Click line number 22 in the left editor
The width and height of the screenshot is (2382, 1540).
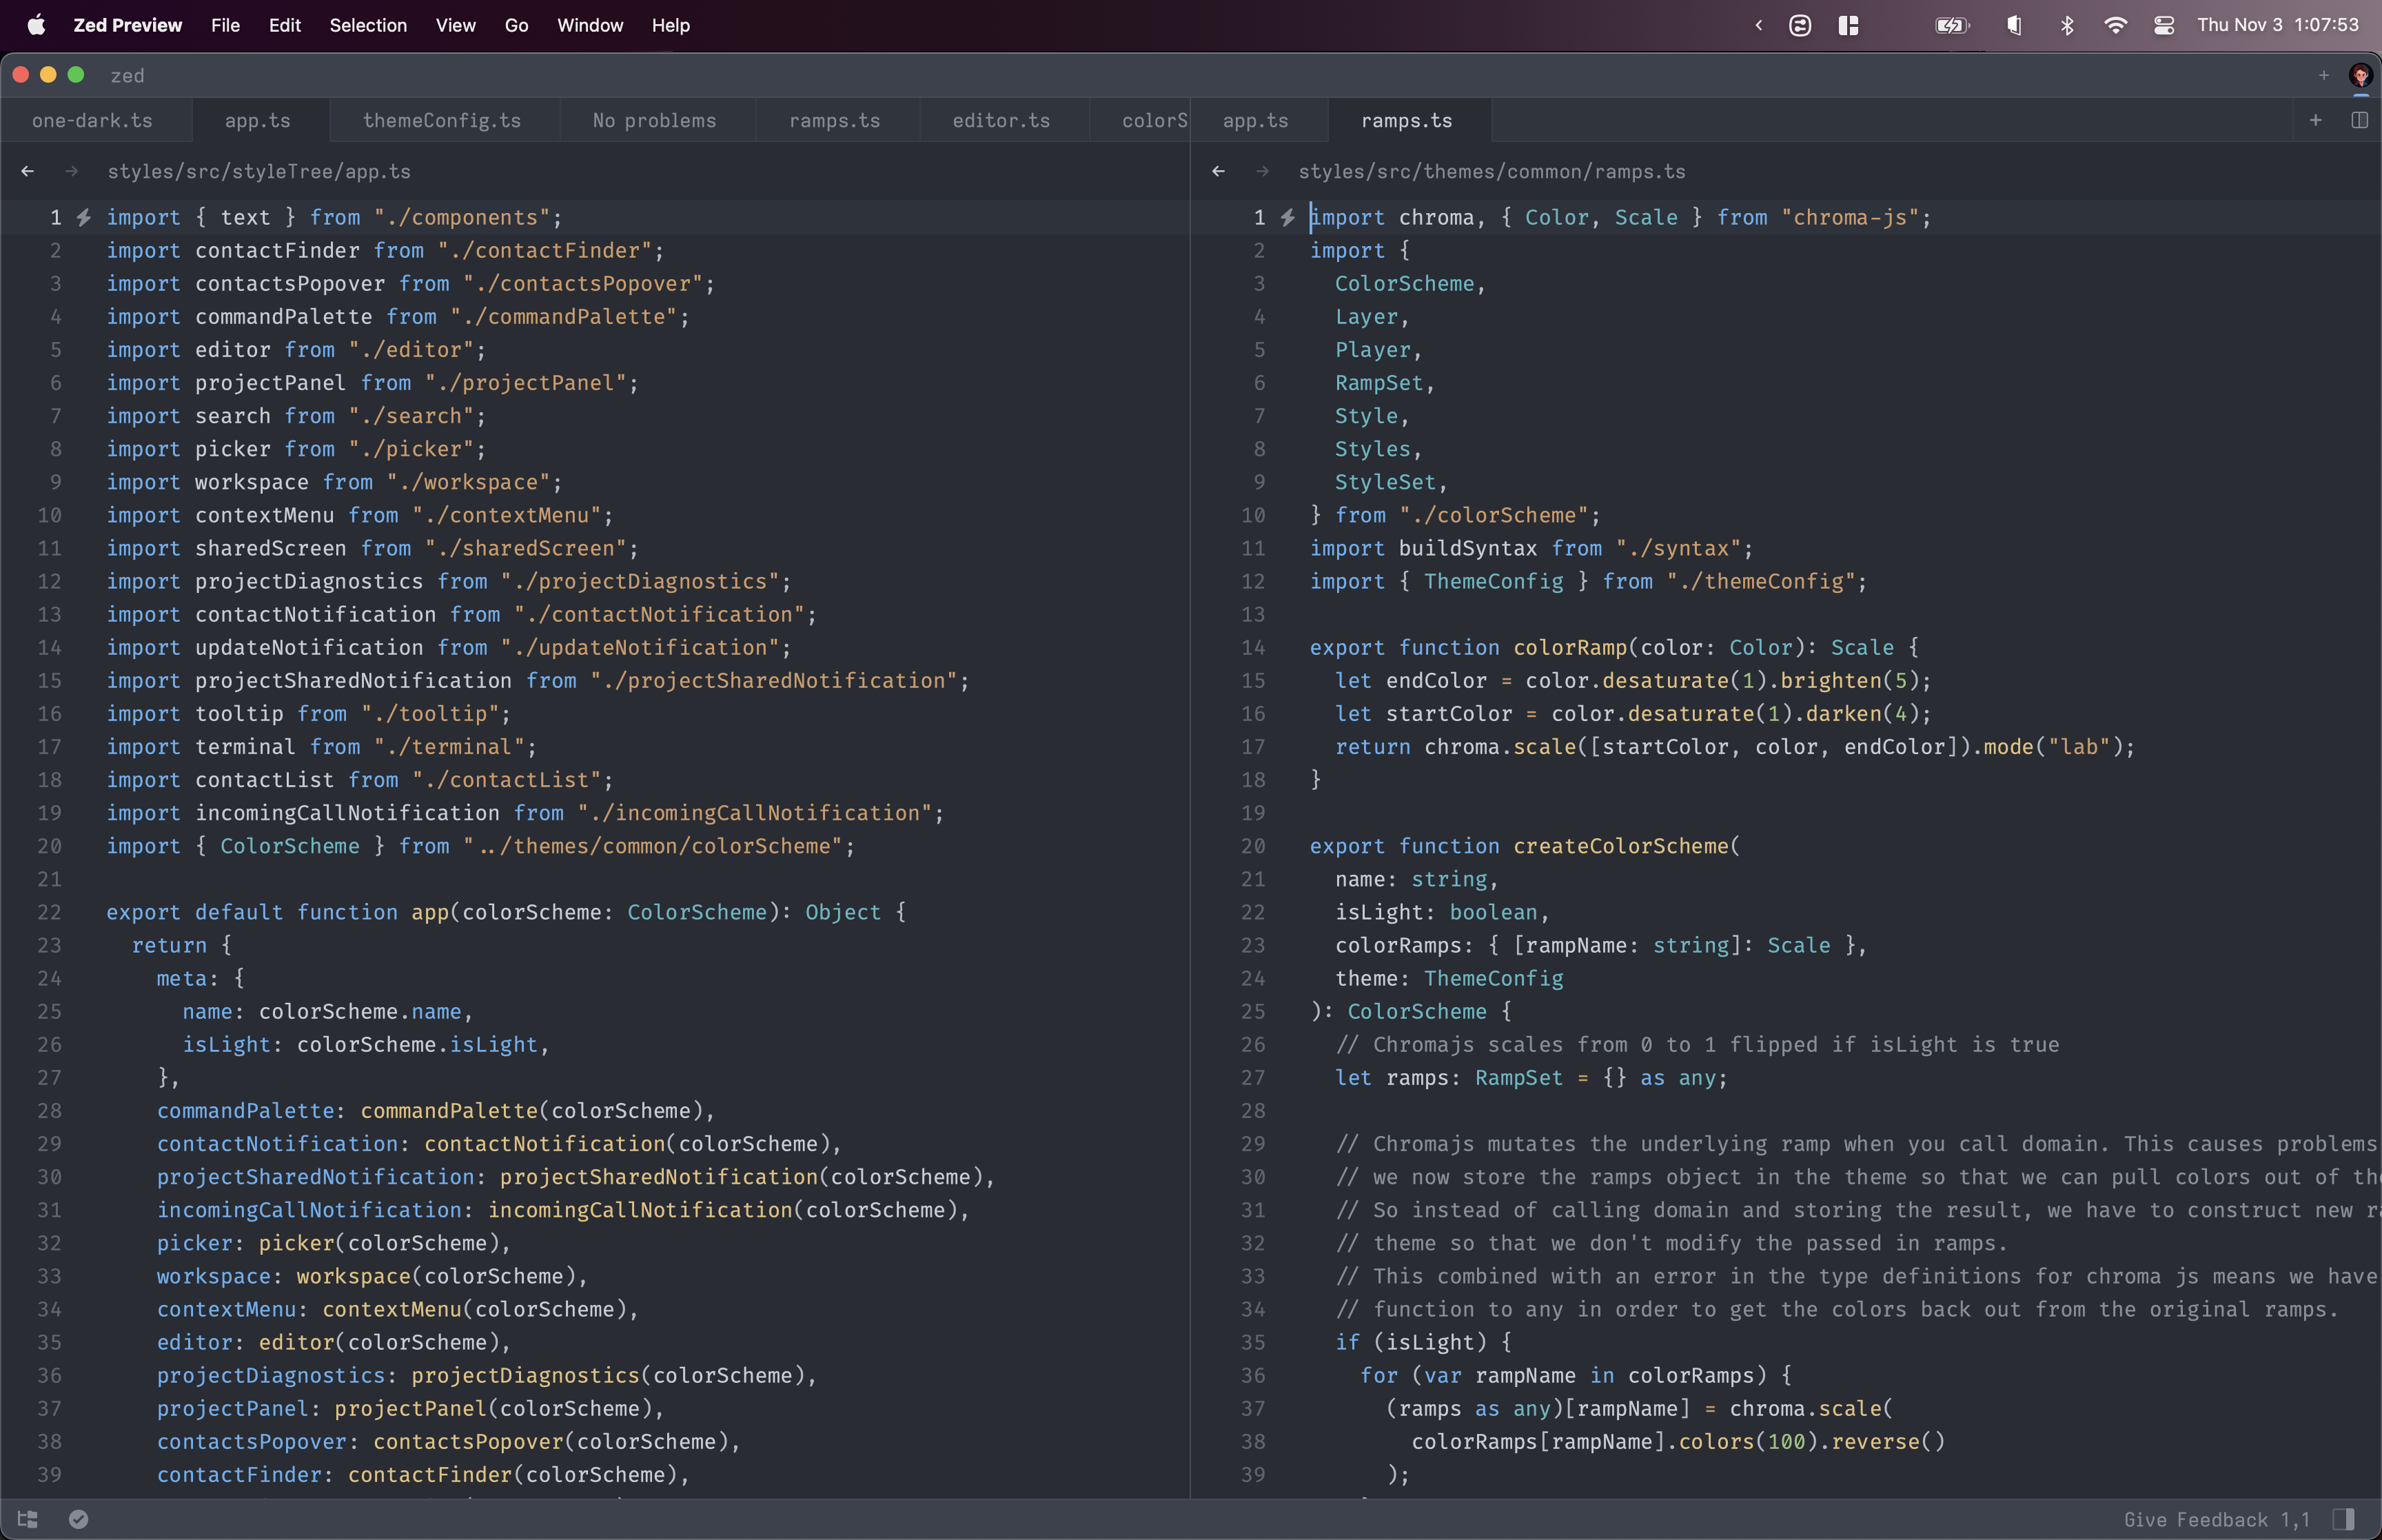click(49, 911)
